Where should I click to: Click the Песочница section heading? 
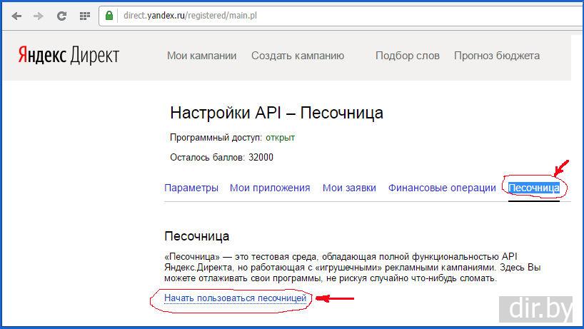pos(196,236)
